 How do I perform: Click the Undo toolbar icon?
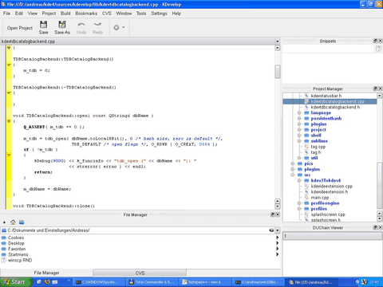[x=81, y=25]
